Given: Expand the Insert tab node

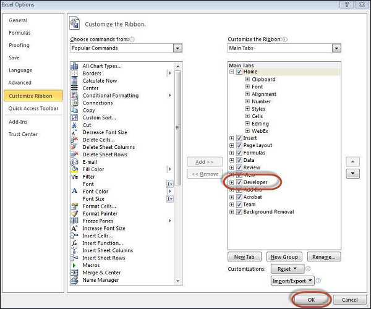Looking at the screenshot, I should tap(232, 138).
